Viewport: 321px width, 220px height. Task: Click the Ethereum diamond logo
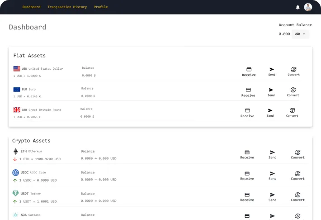click(x=15, y=151)
